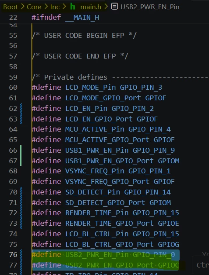
Task: Open the Boot breadcrumb folder
Action: tap(11, 7)
